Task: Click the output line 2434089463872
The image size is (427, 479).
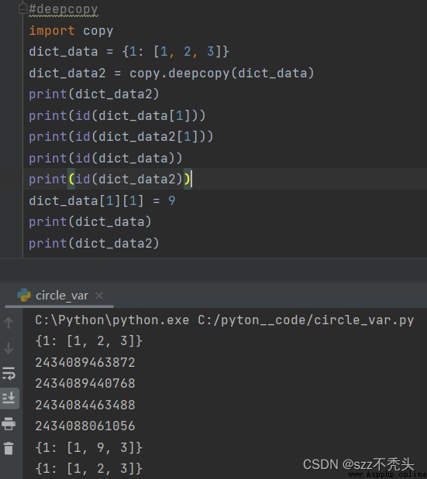Action: coord(85,362)
